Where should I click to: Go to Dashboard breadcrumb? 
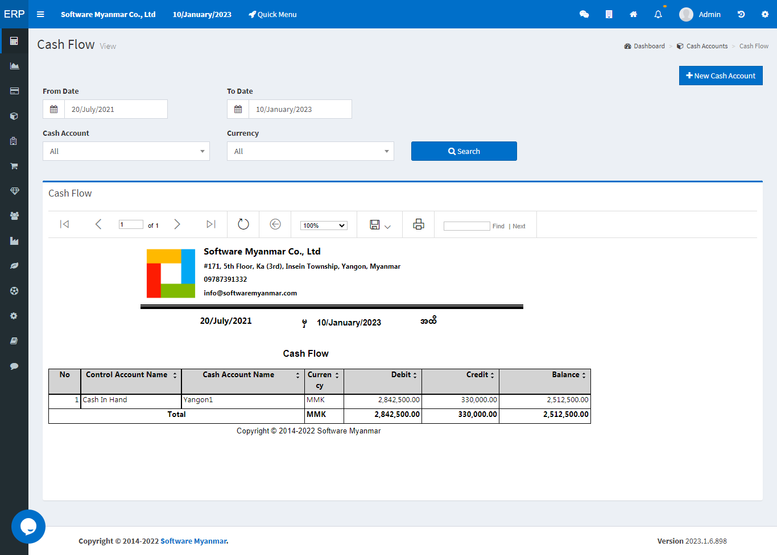pyautogui.click(x=644, y=46)
